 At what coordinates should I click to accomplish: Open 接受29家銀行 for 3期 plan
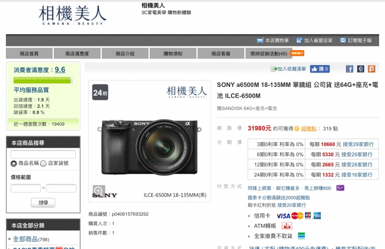[x=358, y=144]
